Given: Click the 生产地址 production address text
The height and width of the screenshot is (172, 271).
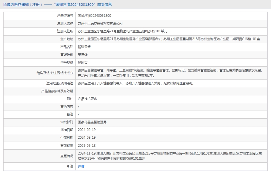Looking at the screenshot, I should pos(169,39).
